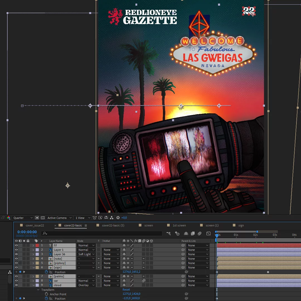Switch to the screen (1) tab
Screen dimensions: 301x301
point(212,225)
